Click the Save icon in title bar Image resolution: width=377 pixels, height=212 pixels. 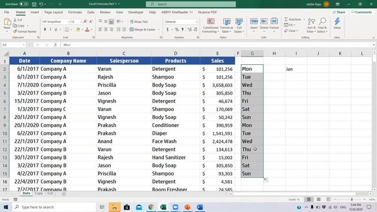[x=34, y=4]
